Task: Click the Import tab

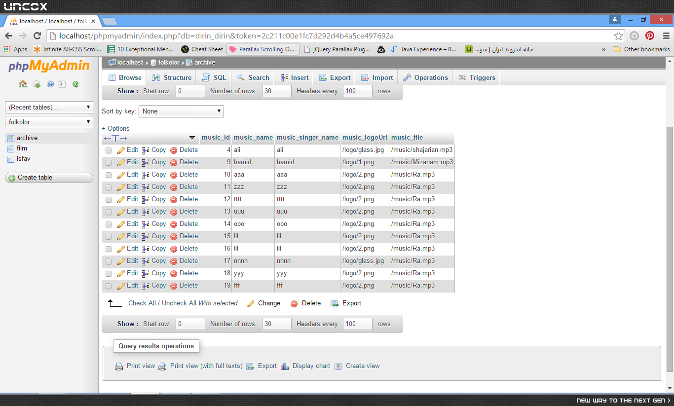Action: [377, 77]
